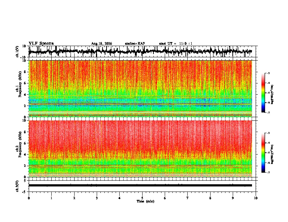Viewport: 288px width, 222px height.
Task: Click the 5 minute tick on time axis
Action: 142,198
